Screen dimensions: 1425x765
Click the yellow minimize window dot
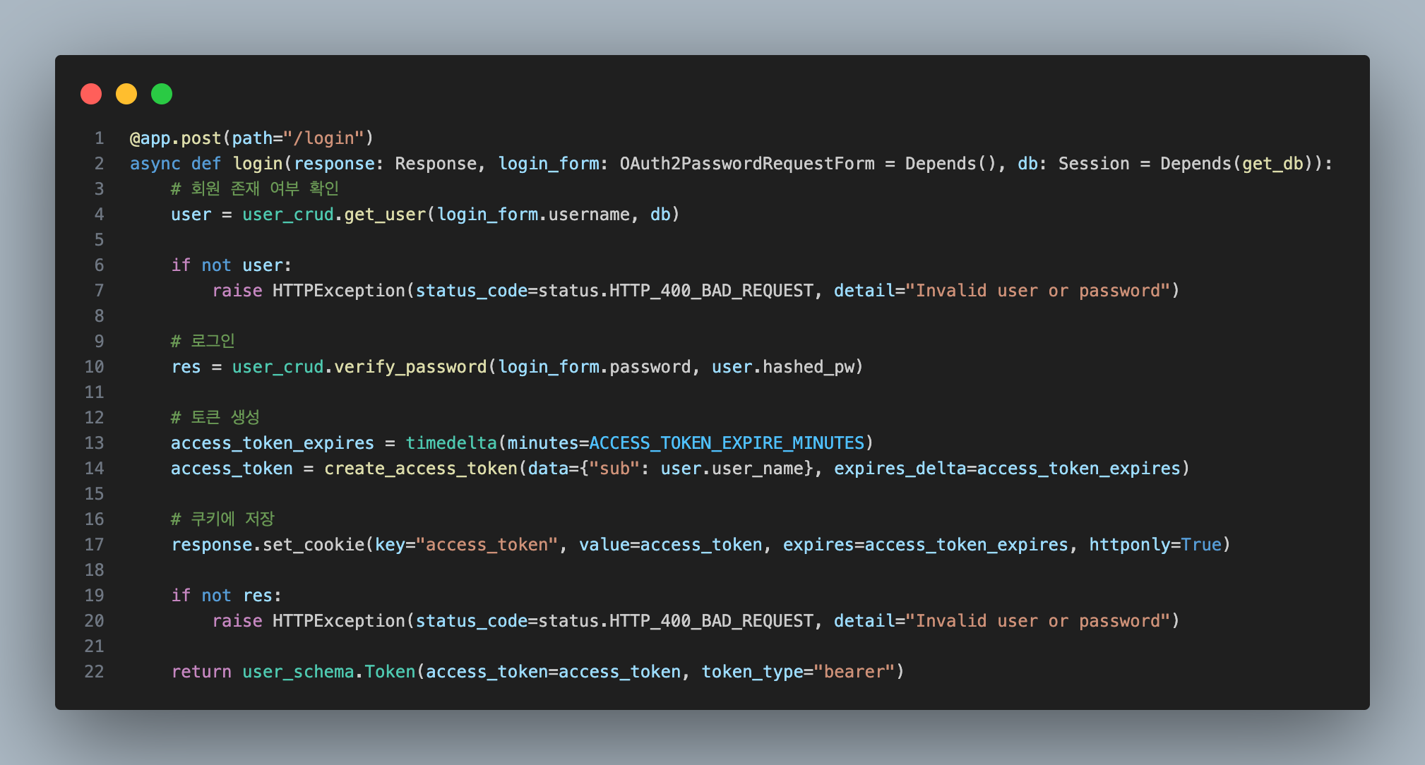[126, 94]
